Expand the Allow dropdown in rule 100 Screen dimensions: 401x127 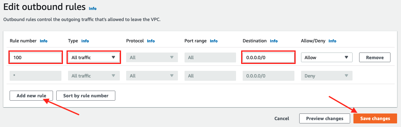pos(327,57)
